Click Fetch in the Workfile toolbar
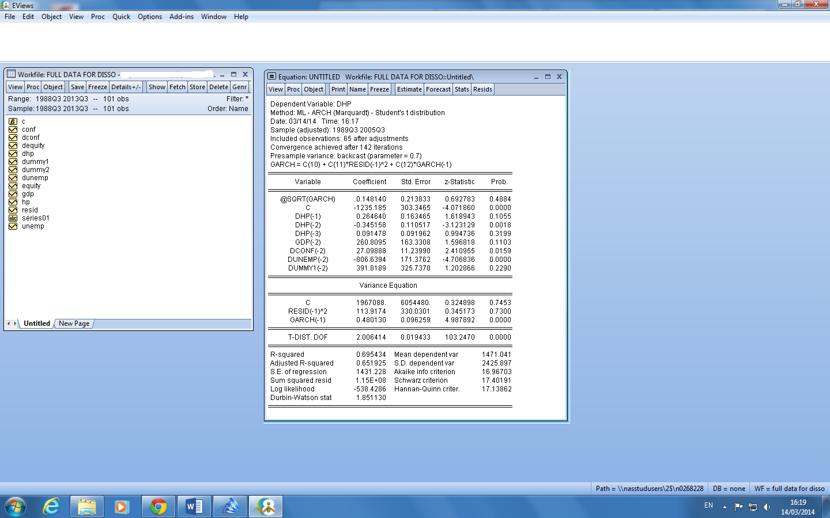 click(x=178, y=87)
